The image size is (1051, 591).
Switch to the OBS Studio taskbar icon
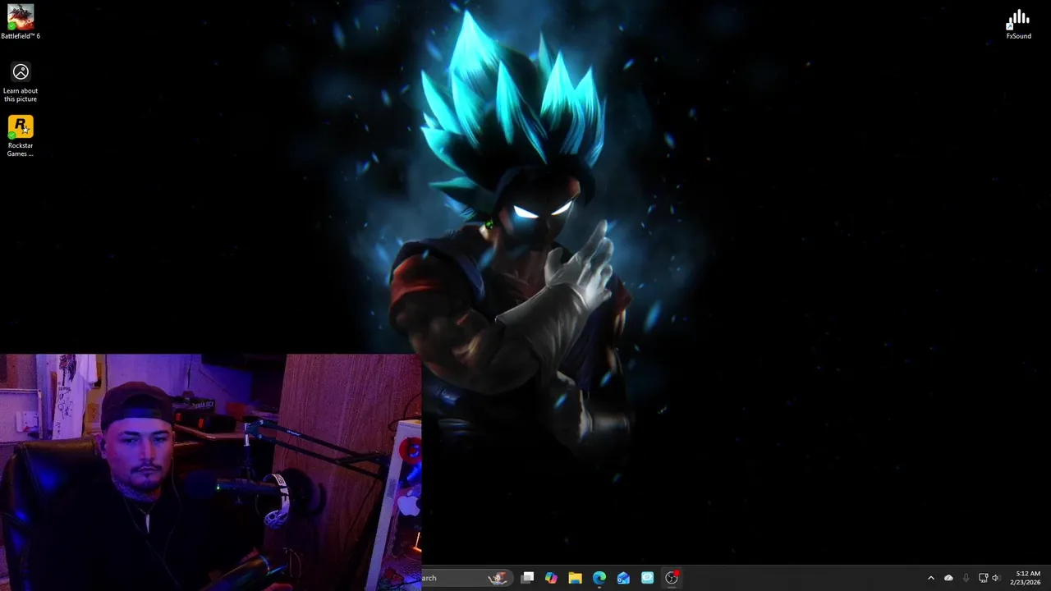[672, 578]
